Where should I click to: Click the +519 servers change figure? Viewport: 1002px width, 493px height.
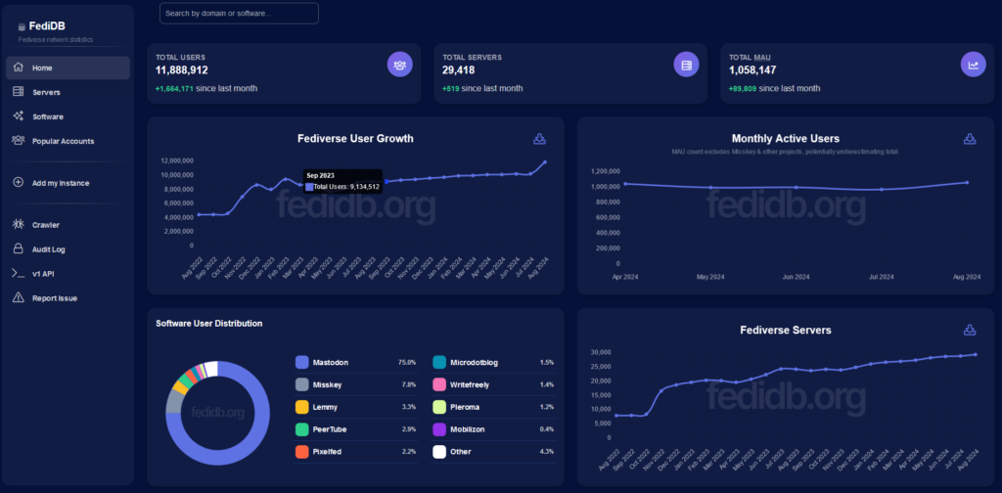[x=450, y=88]
